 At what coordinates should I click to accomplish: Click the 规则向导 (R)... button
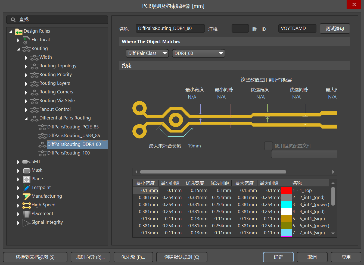click(90, 257)
